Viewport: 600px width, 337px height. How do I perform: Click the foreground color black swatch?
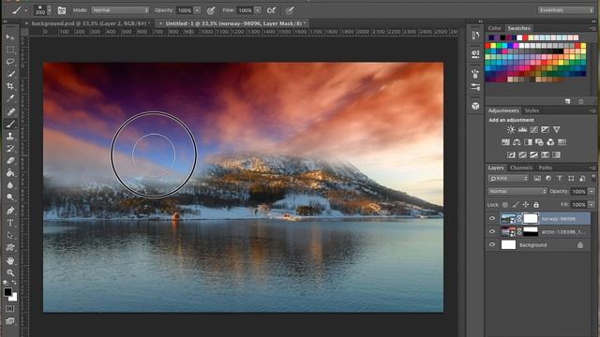pyautogui.click(x=7, y=292)
